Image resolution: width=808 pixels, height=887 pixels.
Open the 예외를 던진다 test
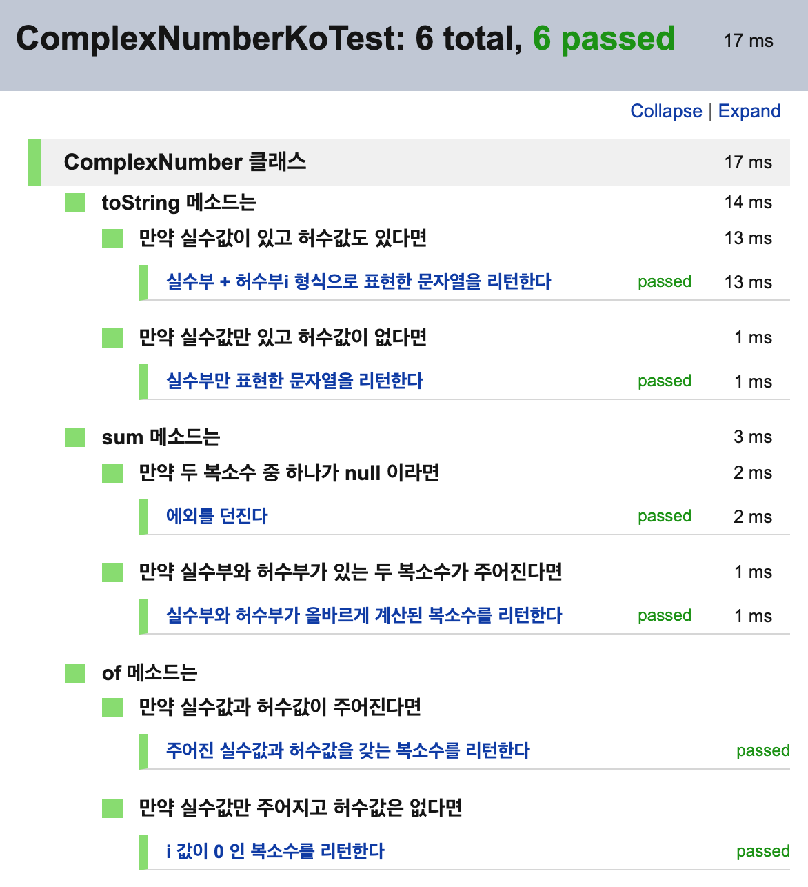(216, 516)
